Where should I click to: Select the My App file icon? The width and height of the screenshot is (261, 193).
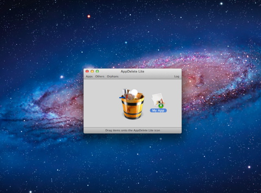[x=158, y=101]
